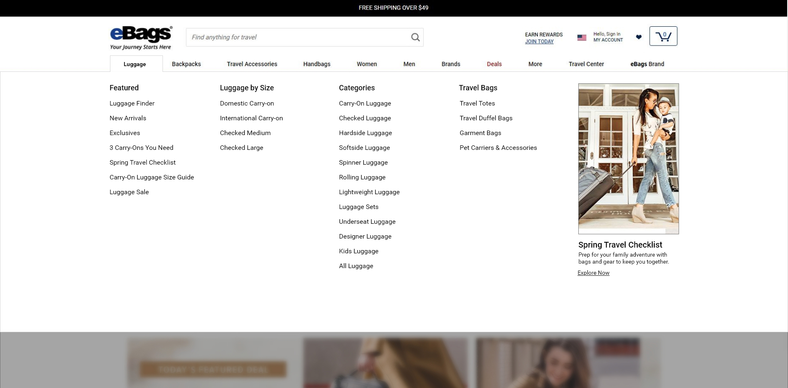Open Hardside Luggage category

click(x=365, y=133)
